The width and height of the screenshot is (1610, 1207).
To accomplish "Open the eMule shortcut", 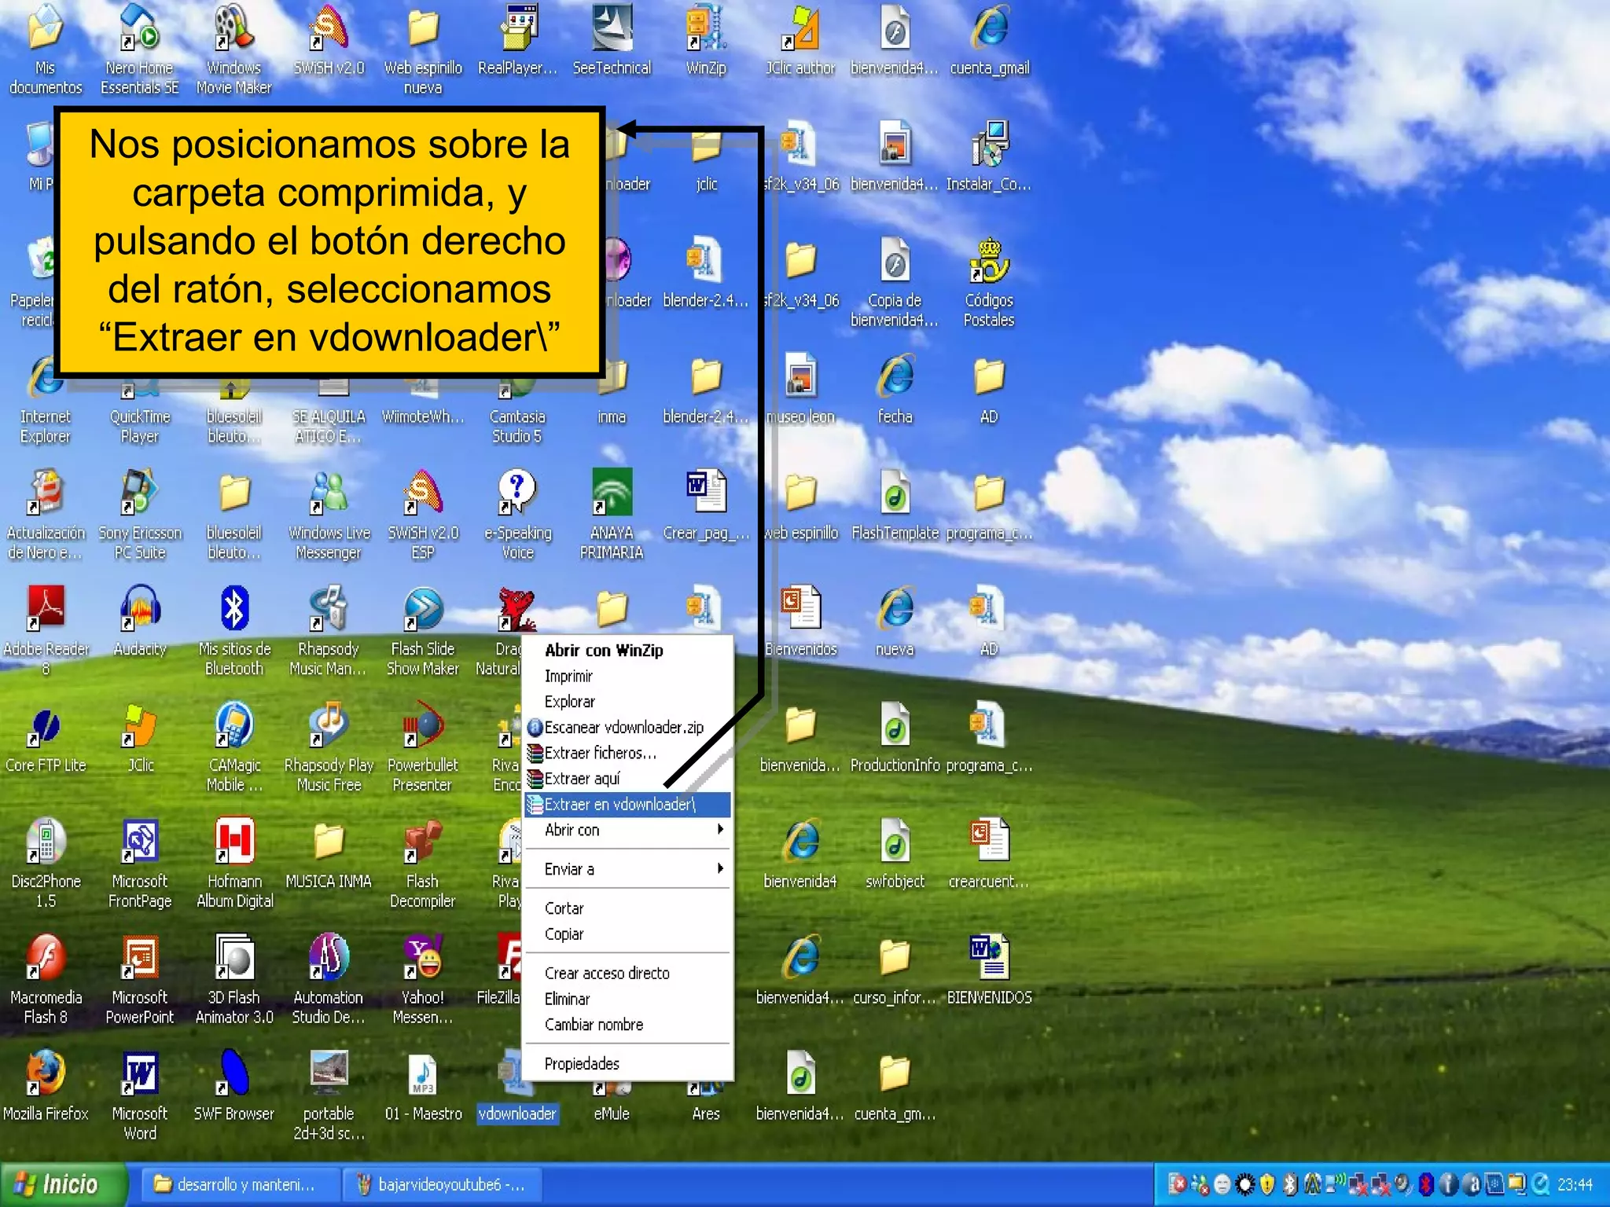I will [612, 1100].
